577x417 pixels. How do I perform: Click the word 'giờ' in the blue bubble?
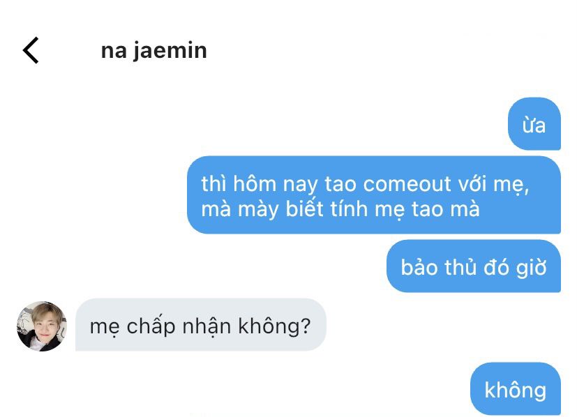tap(531, 267)
